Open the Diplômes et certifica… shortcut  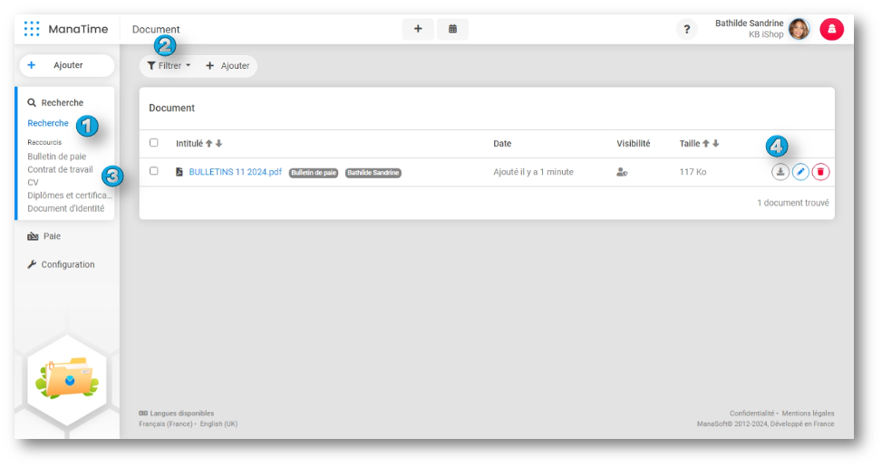(x=70, y=195)
